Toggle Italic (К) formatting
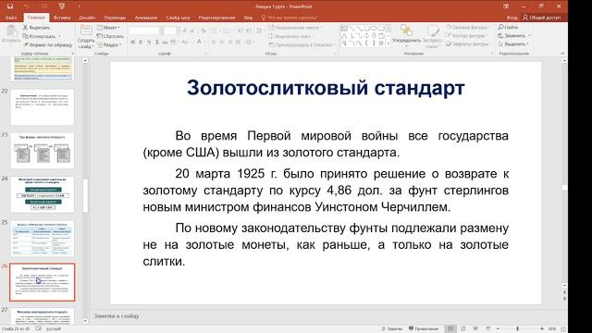This screenshot has width=592, height=333. coord(141,42)
